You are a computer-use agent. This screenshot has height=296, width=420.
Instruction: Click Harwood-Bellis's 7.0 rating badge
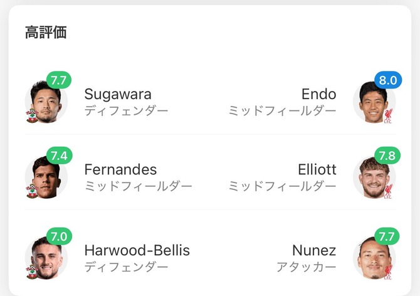tap(60, 236)
